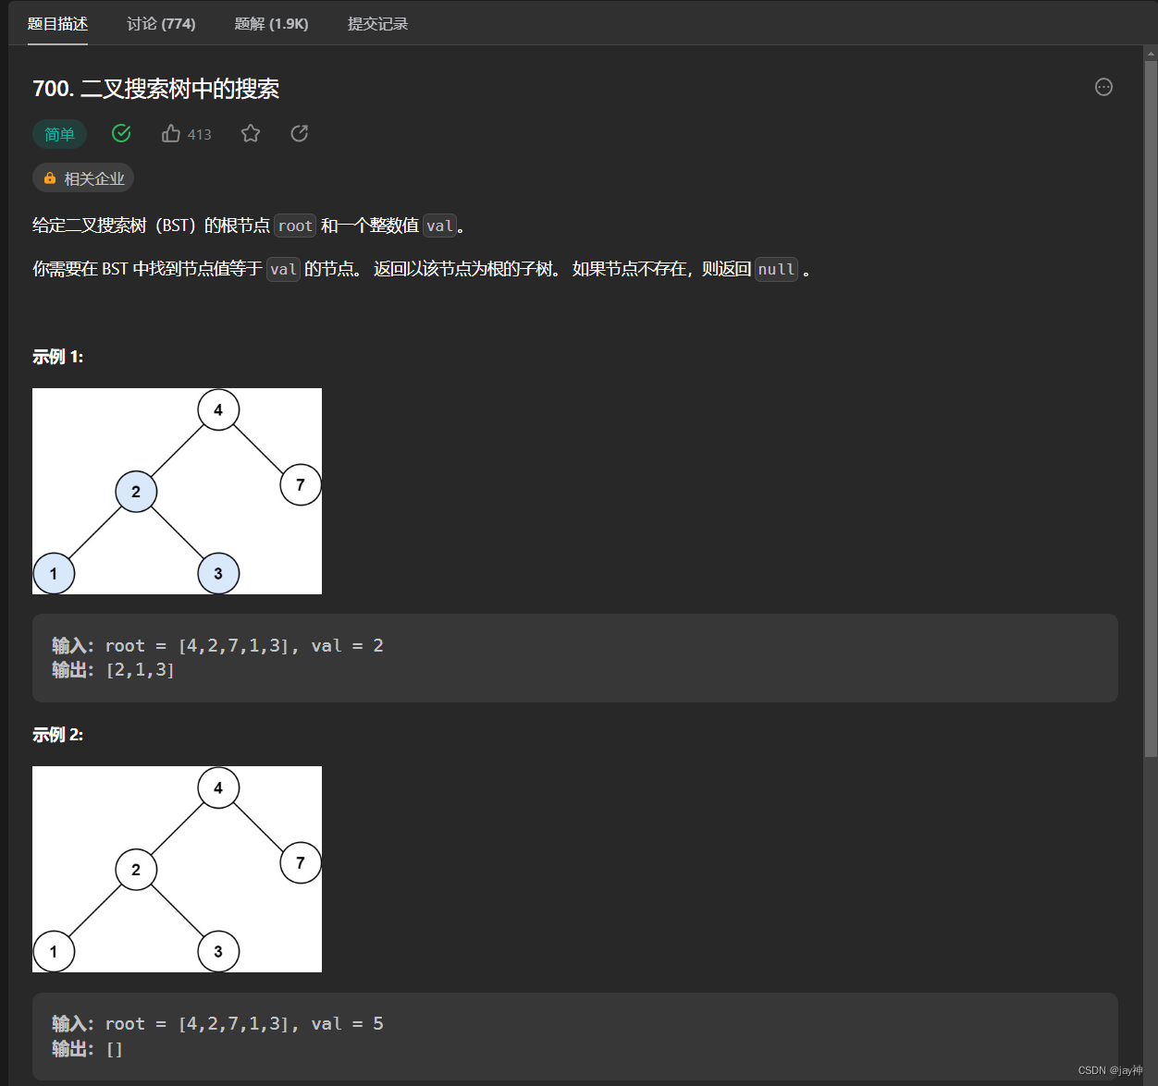
Task: Select the 题目描述 tab
Action: click(57, 24)
